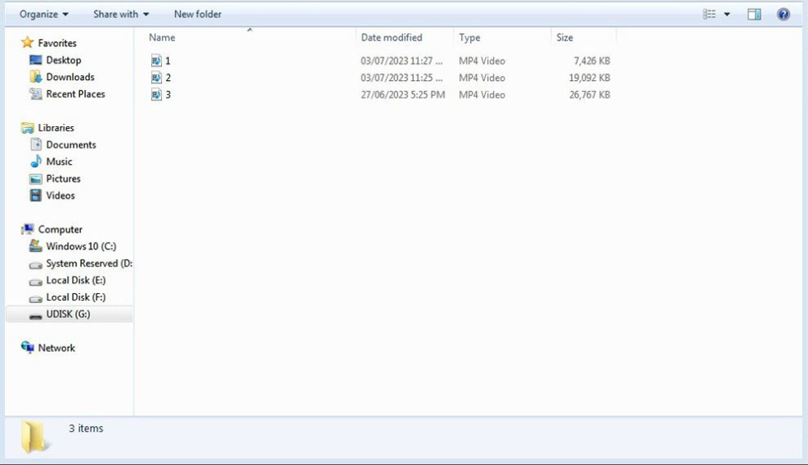The height and width of the screenshot is (465, 808).
Task: Sort by the Size column header
Action: pos(564,38)
